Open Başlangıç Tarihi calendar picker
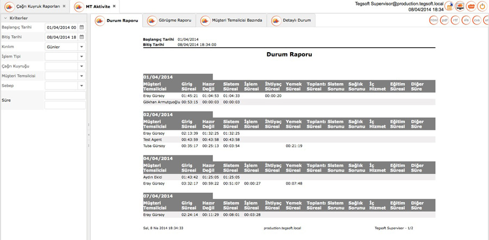The height and width of the screenshot is (240, 489). pos(81,28)
